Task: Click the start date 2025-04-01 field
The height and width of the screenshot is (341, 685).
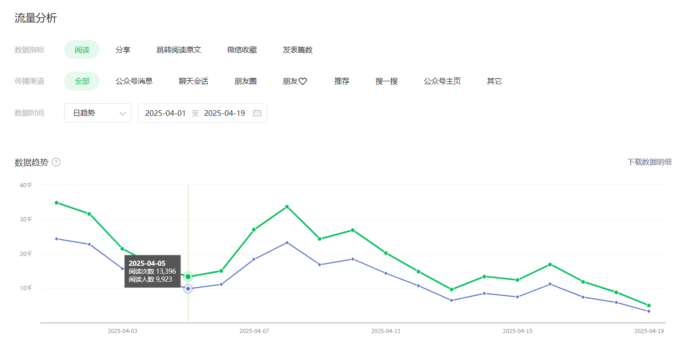Action: point(165,113)
